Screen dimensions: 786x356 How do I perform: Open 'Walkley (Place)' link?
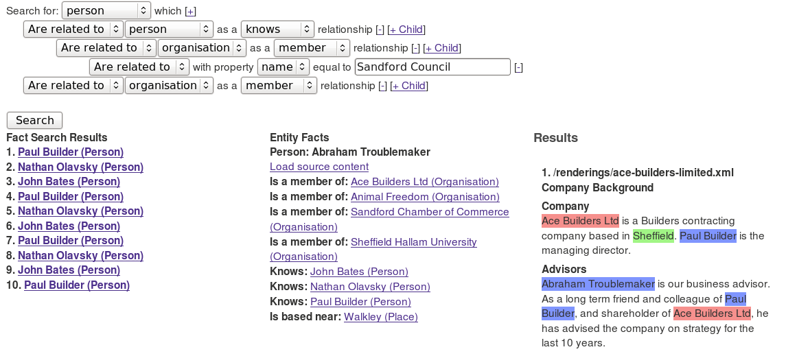point(381,317)
